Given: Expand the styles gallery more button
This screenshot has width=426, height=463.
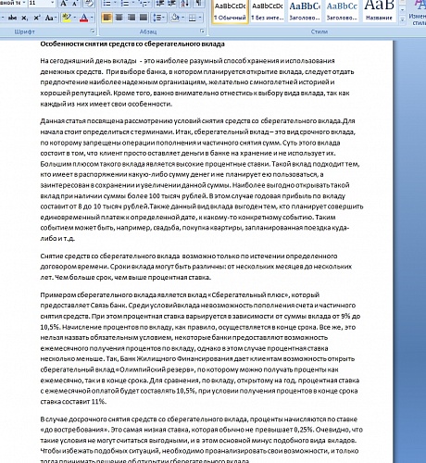Looking at the screenshot, I should click(402, 20).
